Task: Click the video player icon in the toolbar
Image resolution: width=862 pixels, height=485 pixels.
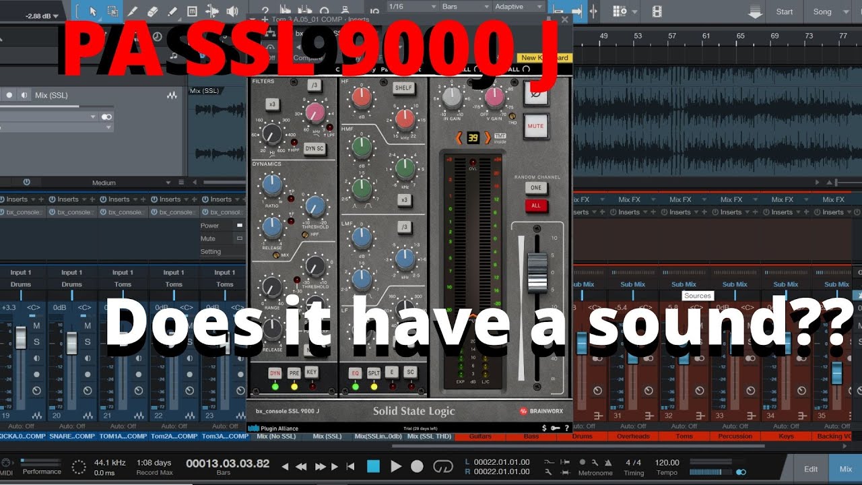Action: point(657,11)
